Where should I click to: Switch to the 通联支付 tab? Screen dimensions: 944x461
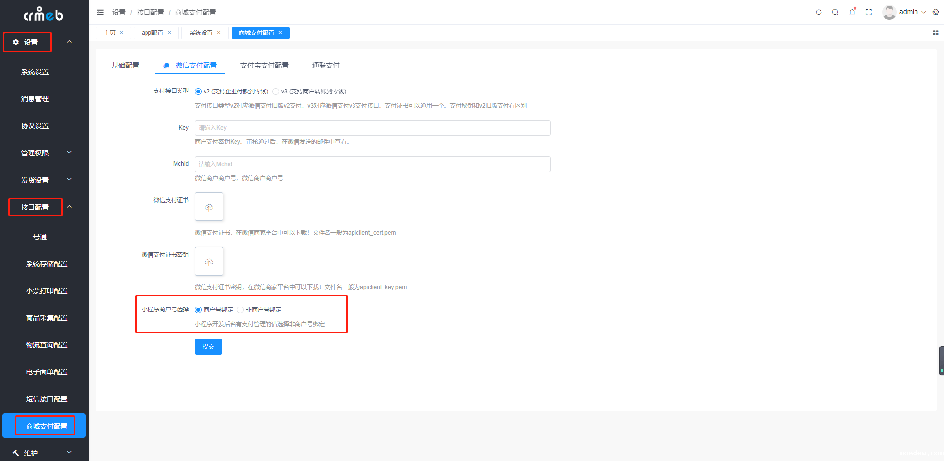[325, 65]
